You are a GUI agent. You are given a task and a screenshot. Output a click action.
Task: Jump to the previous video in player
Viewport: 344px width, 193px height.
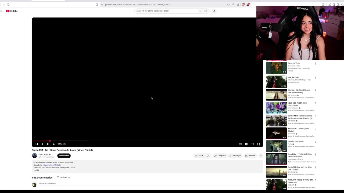pos(37,144)
